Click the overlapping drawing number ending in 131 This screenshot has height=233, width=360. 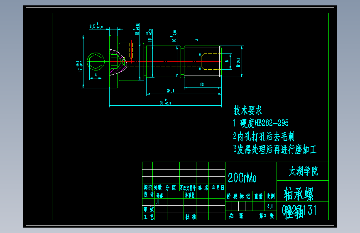(x=299, y=210)
